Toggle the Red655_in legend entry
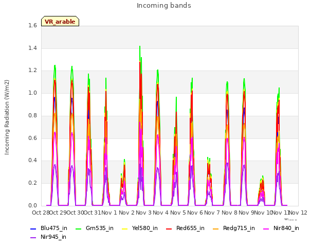 (185, 228)
